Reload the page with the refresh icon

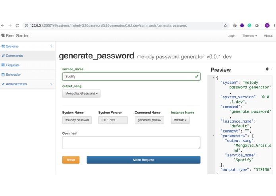pyautogui.click(x=17, y=25)
